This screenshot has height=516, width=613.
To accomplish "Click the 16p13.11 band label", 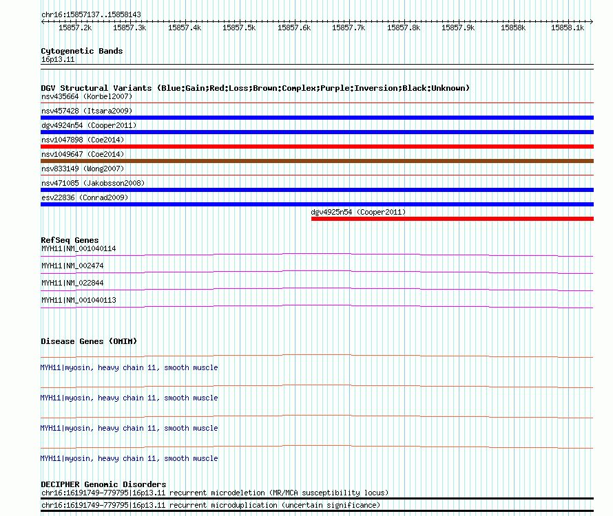I will coord(58,59).
